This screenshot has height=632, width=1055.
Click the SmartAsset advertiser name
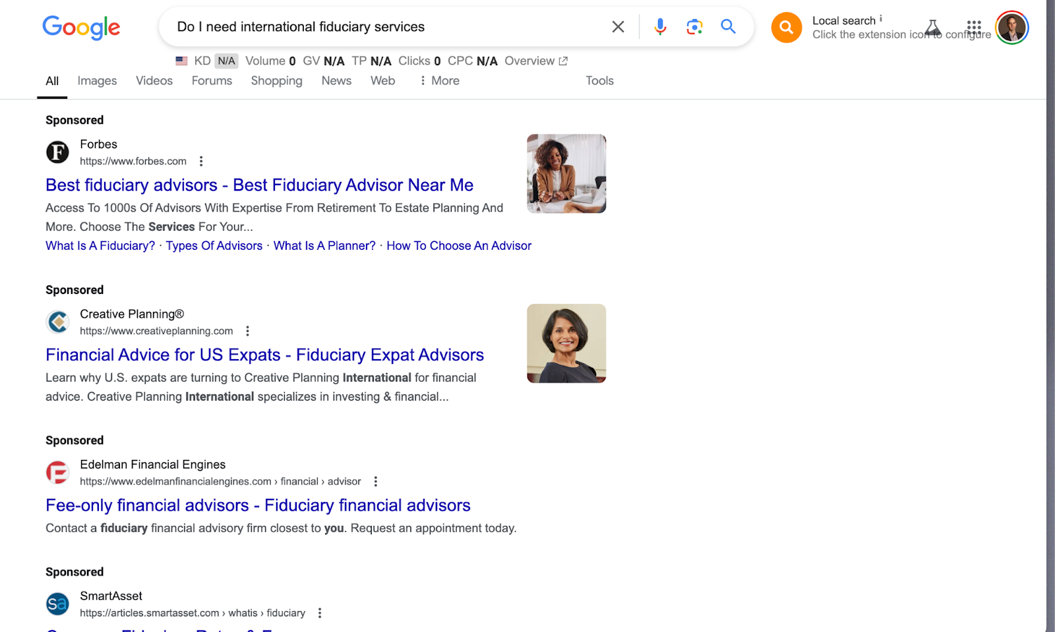[x=111, y=596]
